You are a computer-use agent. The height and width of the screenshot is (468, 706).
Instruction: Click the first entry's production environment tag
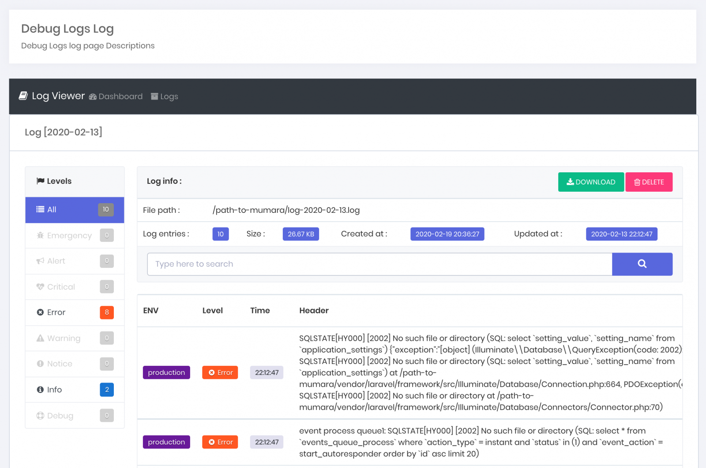(166, 372)
